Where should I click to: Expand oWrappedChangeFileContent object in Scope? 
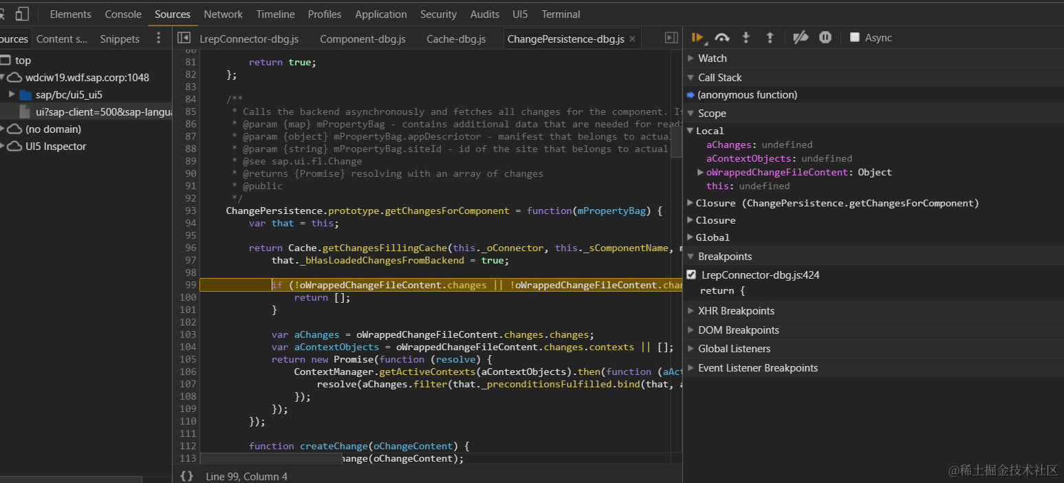(700, 172)
